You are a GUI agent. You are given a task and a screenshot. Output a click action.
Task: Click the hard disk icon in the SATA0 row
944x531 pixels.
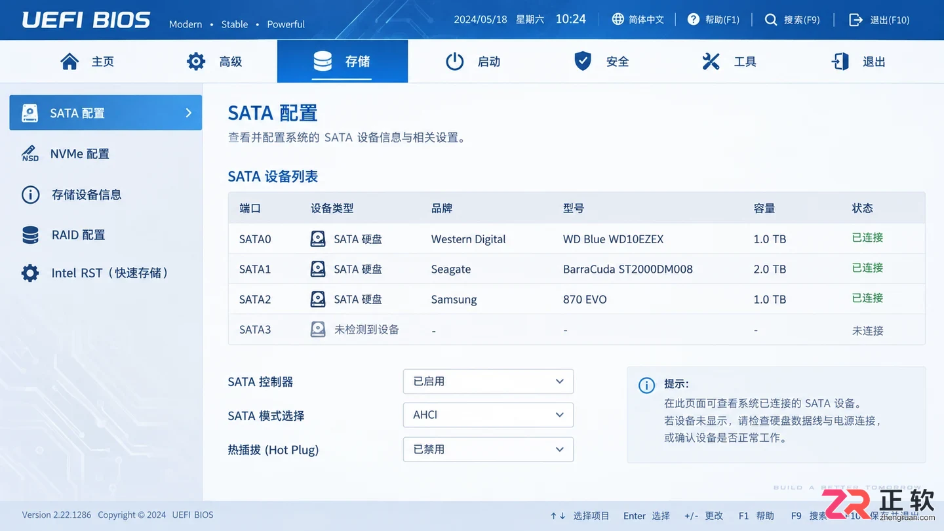tap(318, 239)
